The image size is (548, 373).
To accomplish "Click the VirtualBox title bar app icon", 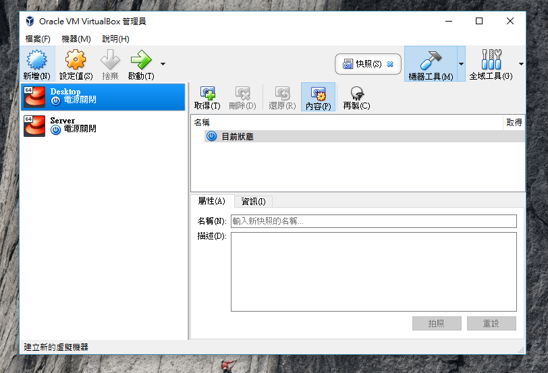I will pos(30,22).
